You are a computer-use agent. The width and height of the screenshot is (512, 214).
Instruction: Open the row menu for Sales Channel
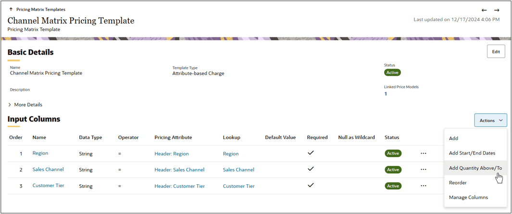click(424, 169)
